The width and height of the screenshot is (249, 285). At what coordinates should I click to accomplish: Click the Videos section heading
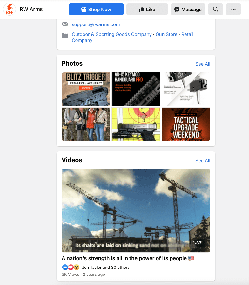(72, 160)
